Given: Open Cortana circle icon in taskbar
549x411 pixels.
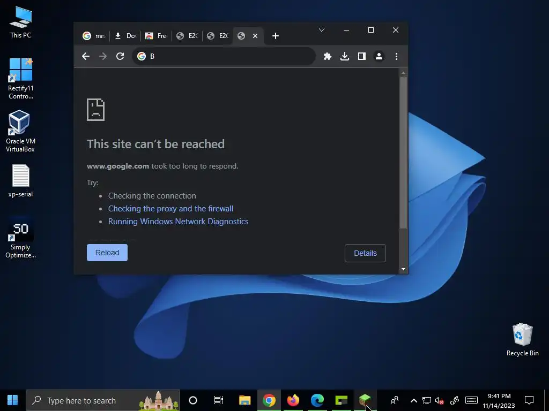Looking at the screenshot, I should 193,400.
